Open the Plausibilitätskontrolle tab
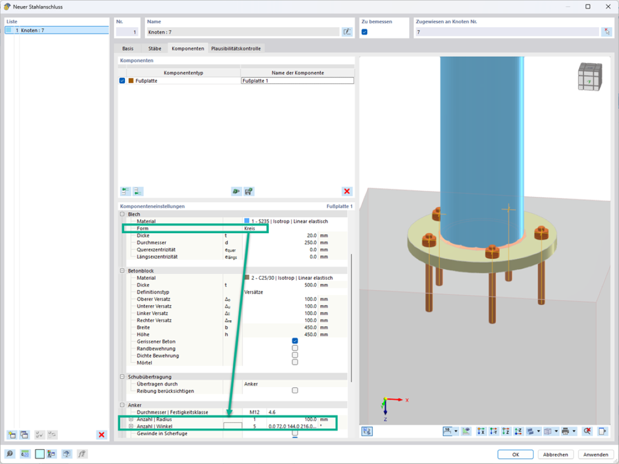Viewport: 619px width, 464px height. click(236, 49)
